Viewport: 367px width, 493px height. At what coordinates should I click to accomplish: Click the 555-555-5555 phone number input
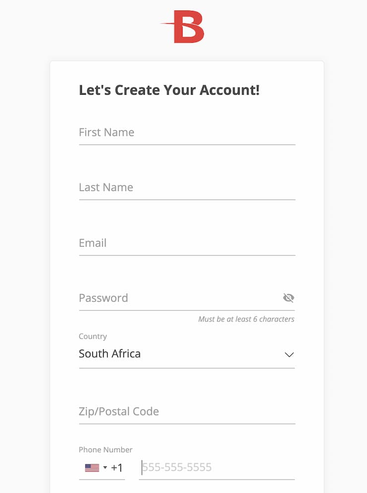point(217,468)
